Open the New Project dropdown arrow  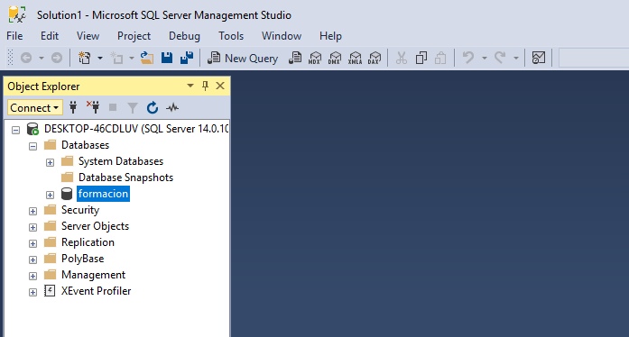(x=100, y=58)
